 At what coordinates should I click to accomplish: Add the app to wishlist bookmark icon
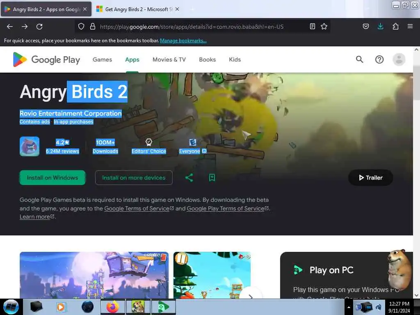[x=212, y=178]
